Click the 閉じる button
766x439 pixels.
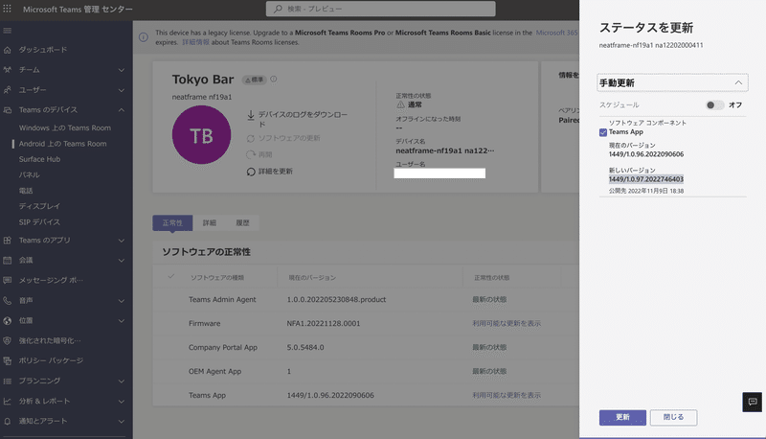[x=673, y=418]
